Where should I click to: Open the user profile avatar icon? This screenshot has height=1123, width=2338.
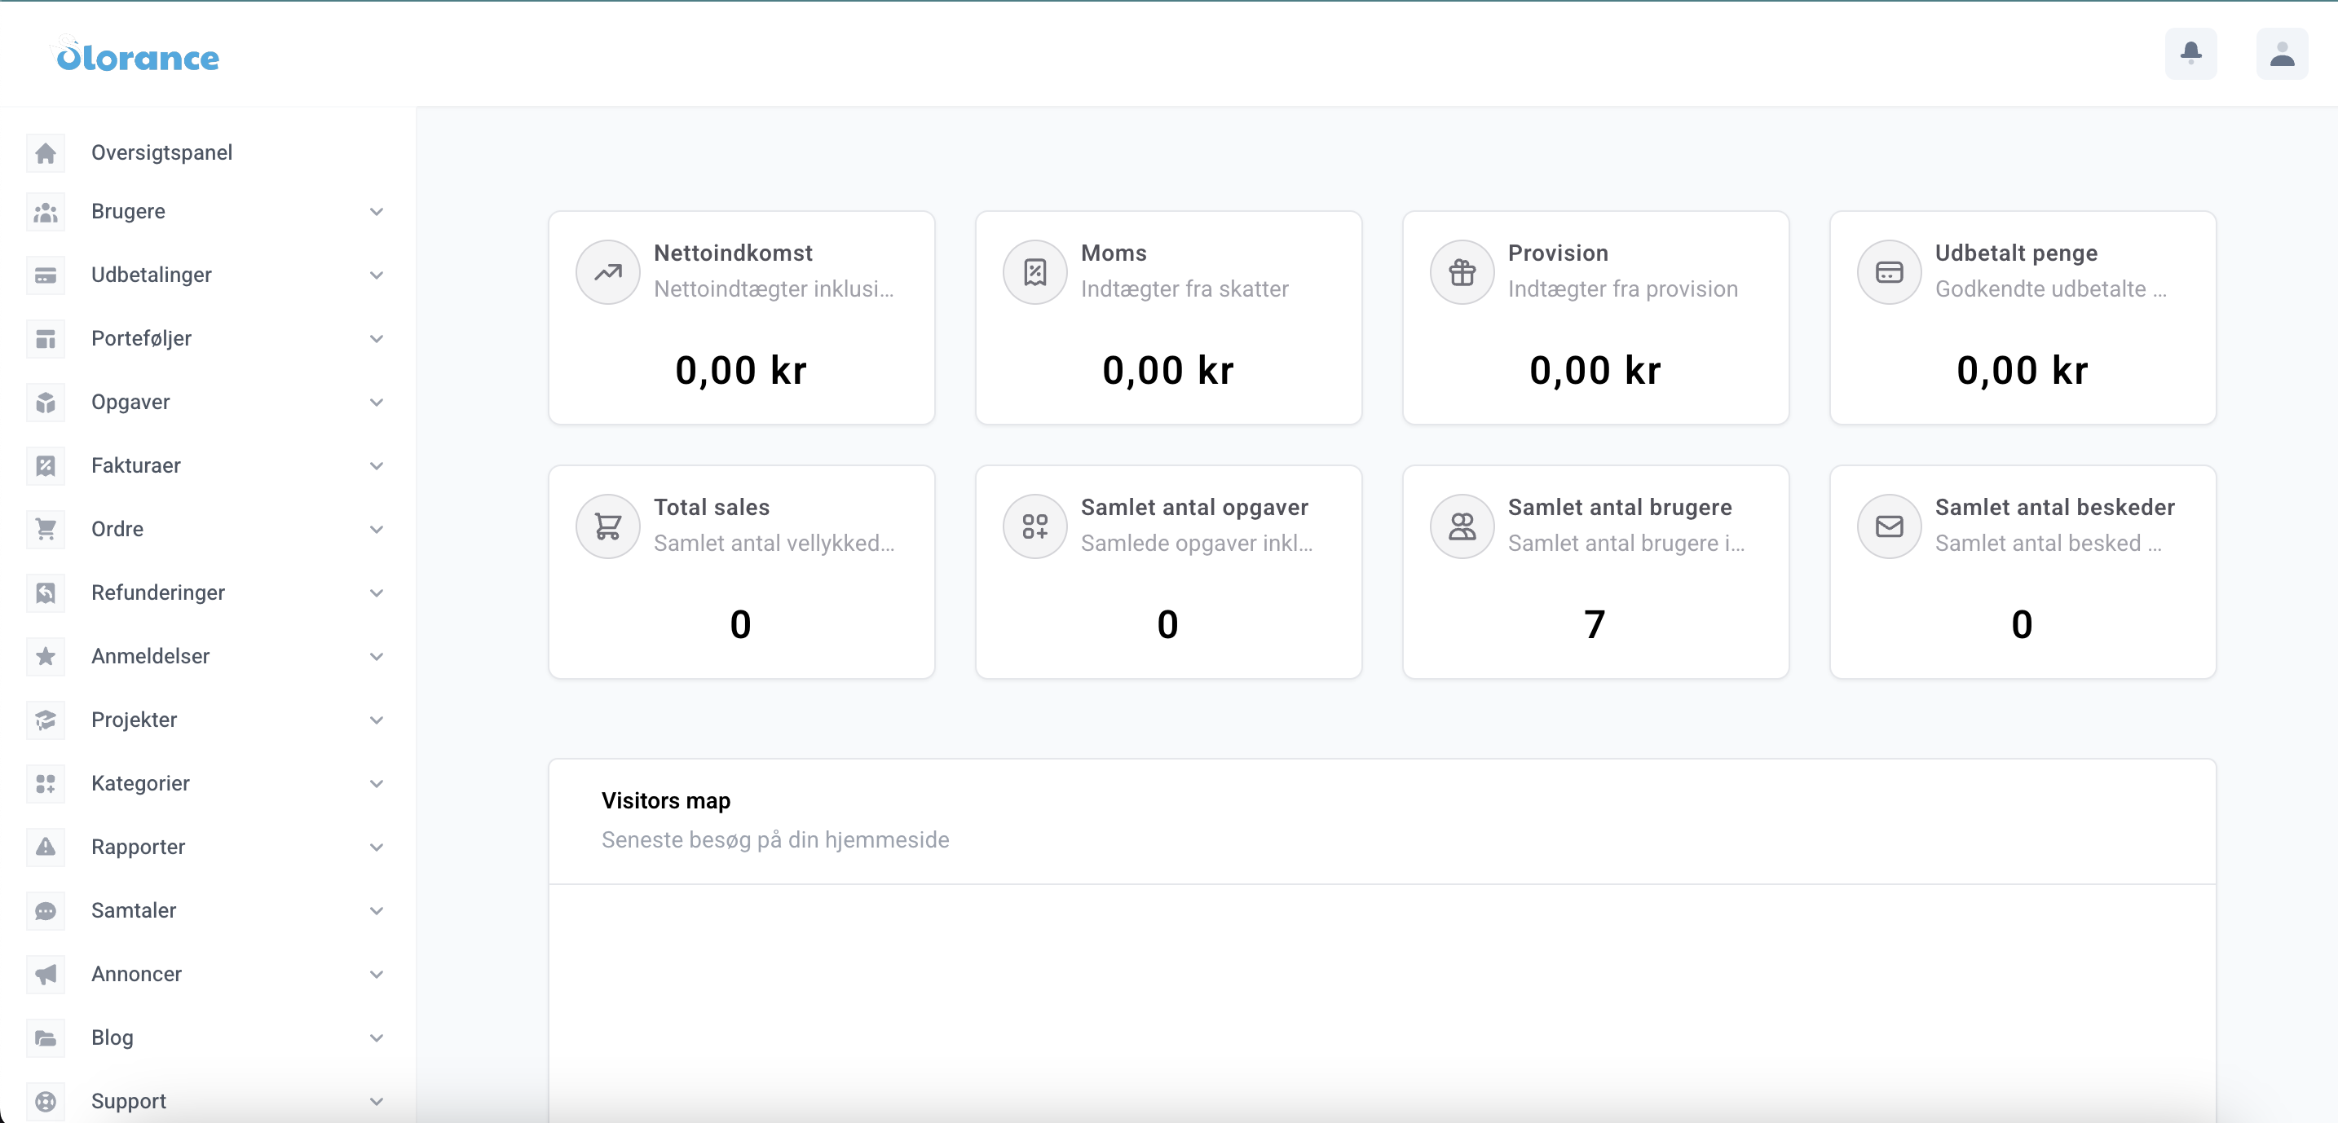point(2281,55)
